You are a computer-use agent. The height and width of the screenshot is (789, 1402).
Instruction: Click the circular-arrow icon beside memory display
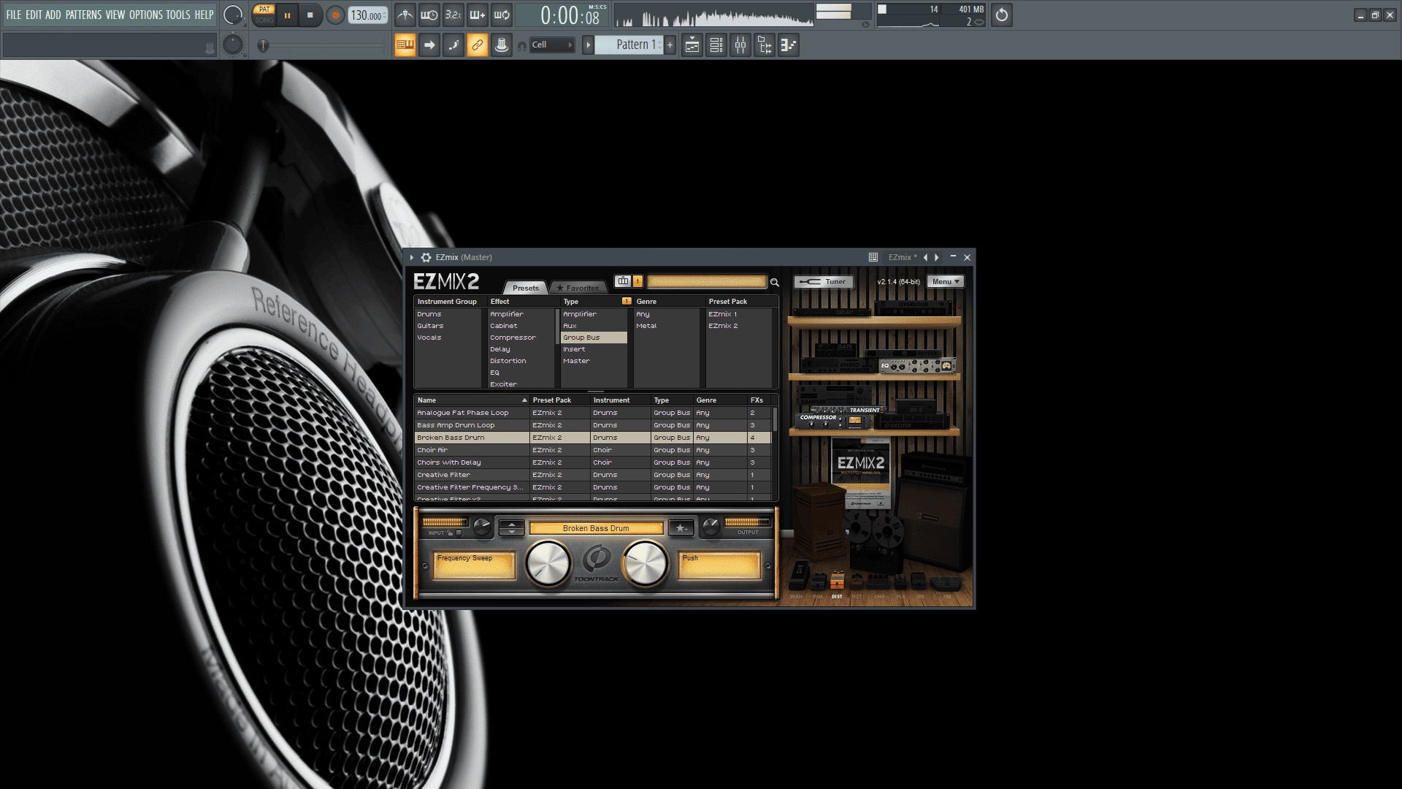[1002, 15]
